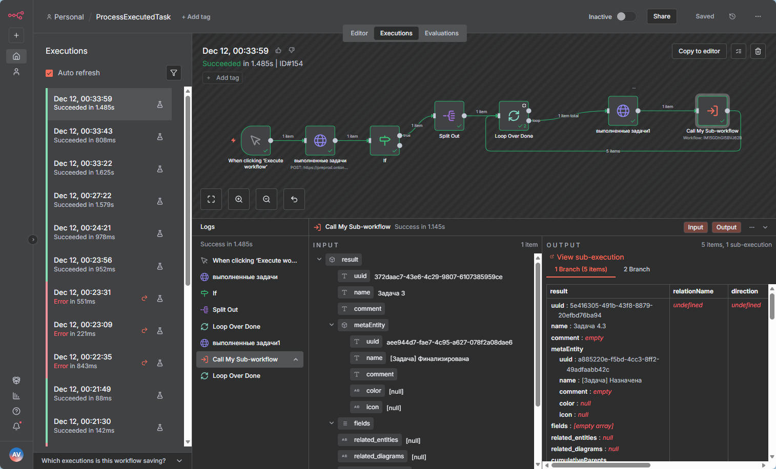Click the Copy to editor button
The height and width of the screenshot is (469, 776).
point(699,51)
